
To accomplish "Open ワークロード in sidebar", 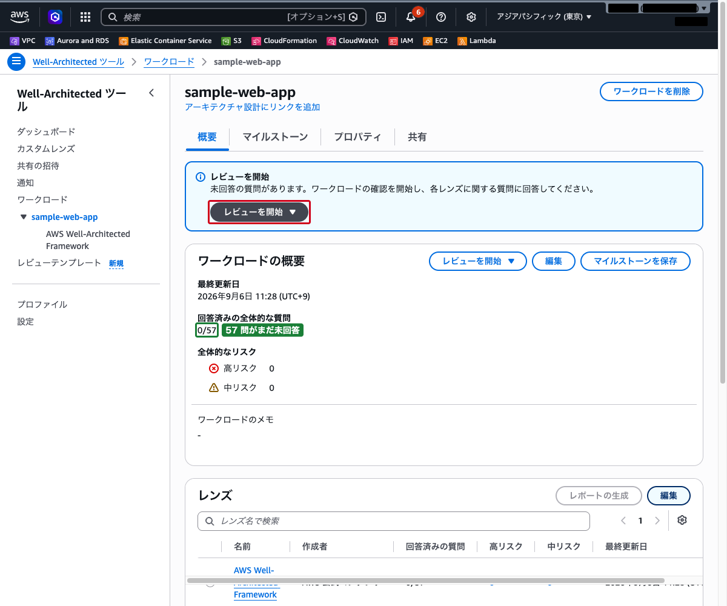I will coord(42,199).
